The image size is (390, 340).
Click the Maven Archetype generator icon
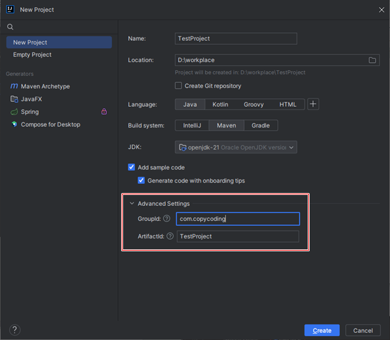(14, 86)
